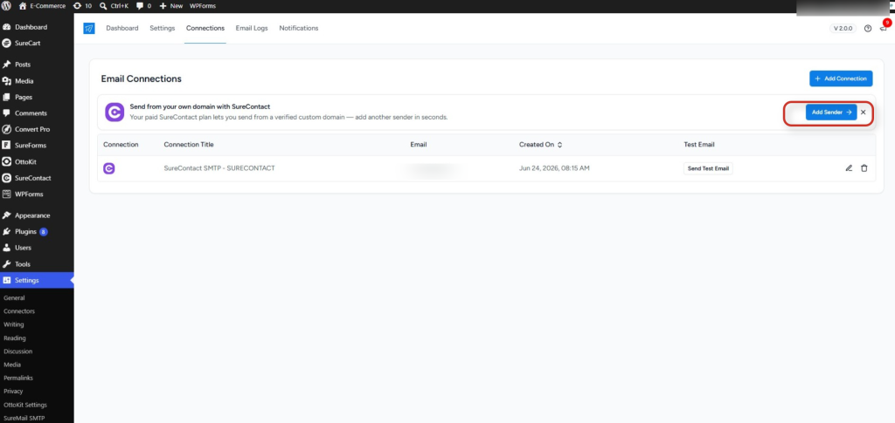Viewport: 895px width, 423px height.
Task: Open the OttoKit Settings submenu
Action: (x=25, y=405)
